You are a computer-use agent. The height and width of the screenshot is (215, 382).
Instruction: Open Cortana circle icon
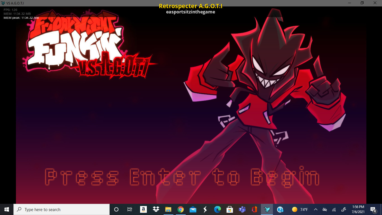point(116,209)
